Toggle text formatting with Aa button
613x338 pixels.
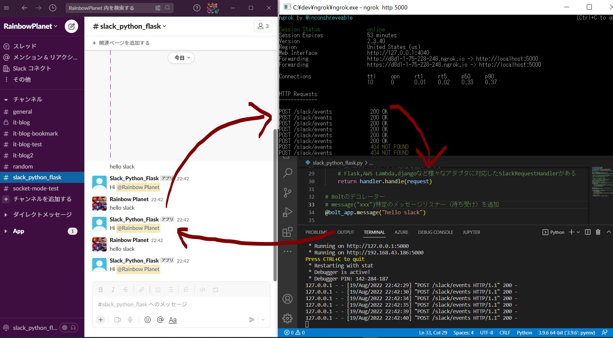(x=172, y=320)
